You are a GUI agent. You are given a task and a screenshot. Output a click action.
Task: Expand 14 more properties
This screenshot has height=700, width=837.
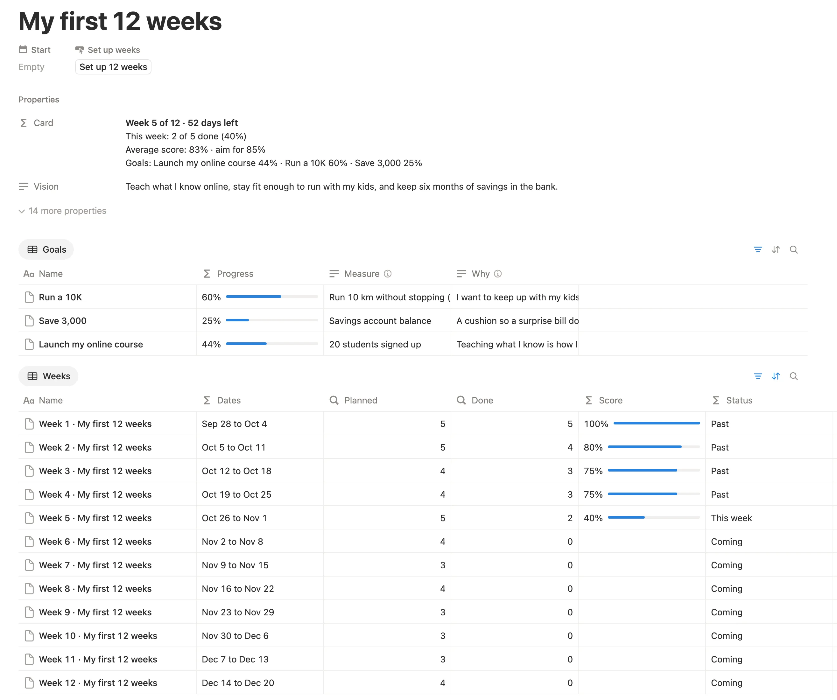pos(63,211)
